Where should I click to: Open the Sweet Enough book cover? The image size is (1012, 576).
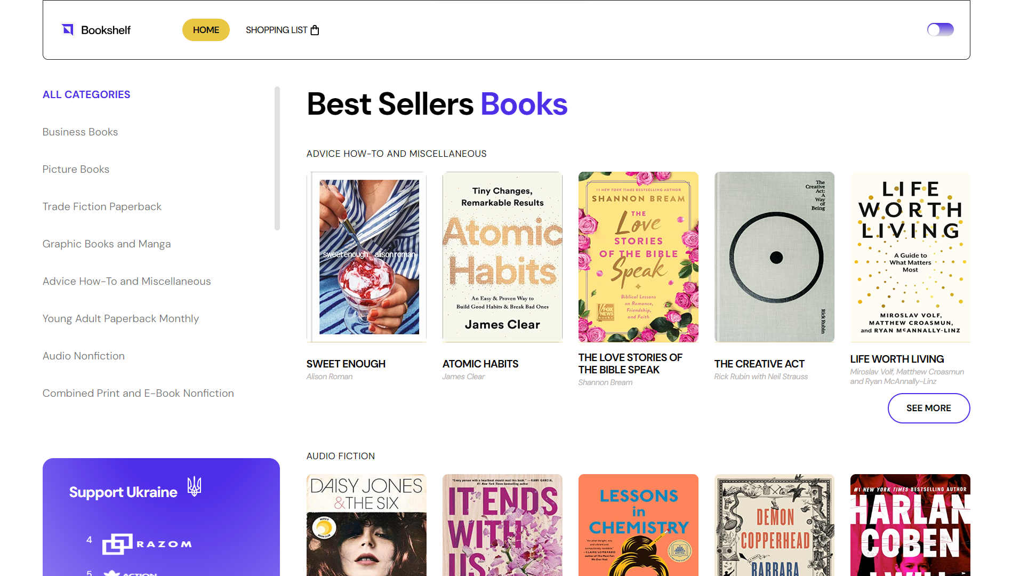point(366,257)
